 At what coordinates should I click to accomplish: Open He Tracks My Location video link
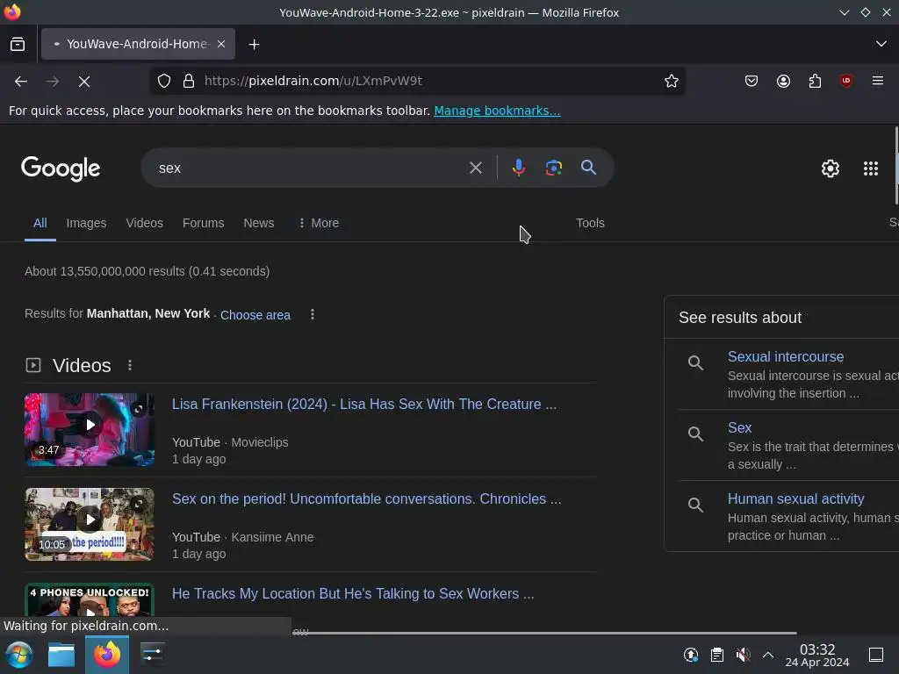pyautogui.click(x=353, y=593)
